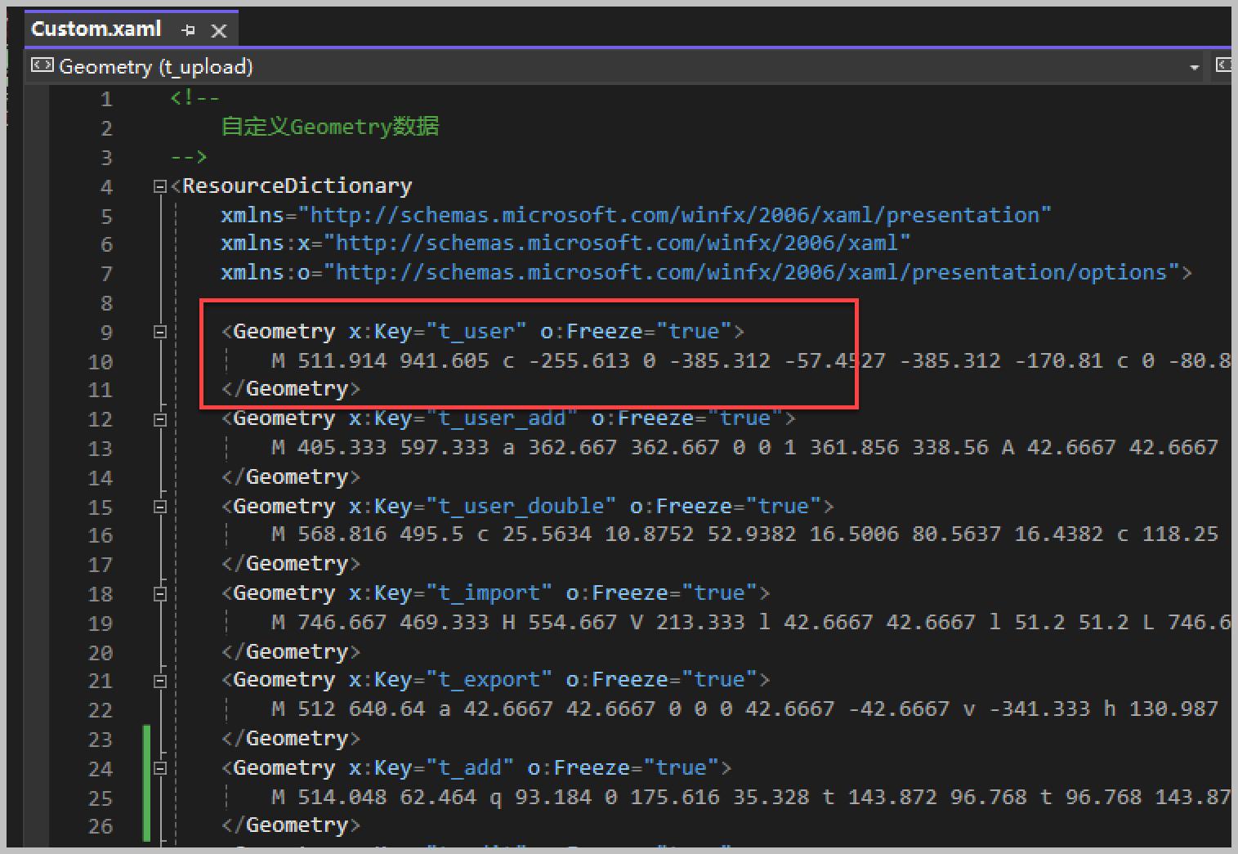This screenshot has height=854, width=1238.
Task: Open the Geometry (t_upload) dropdown arrow
Action: click(1194, 67)
